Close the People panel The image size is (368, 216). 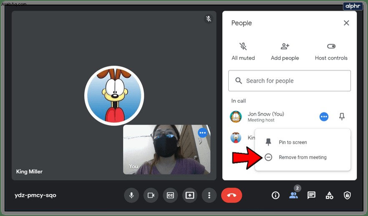[346, 23]
